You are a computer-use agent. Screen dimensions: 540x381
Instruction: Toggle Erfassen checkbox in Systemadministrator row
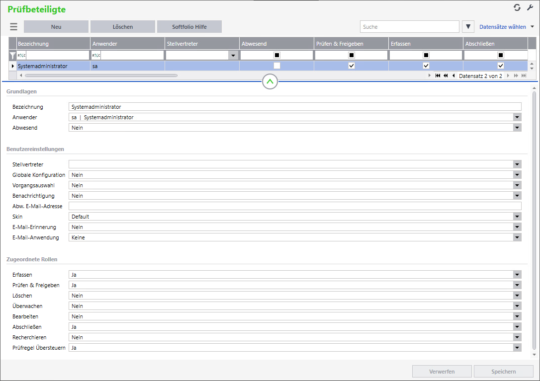tap(426, 66)
